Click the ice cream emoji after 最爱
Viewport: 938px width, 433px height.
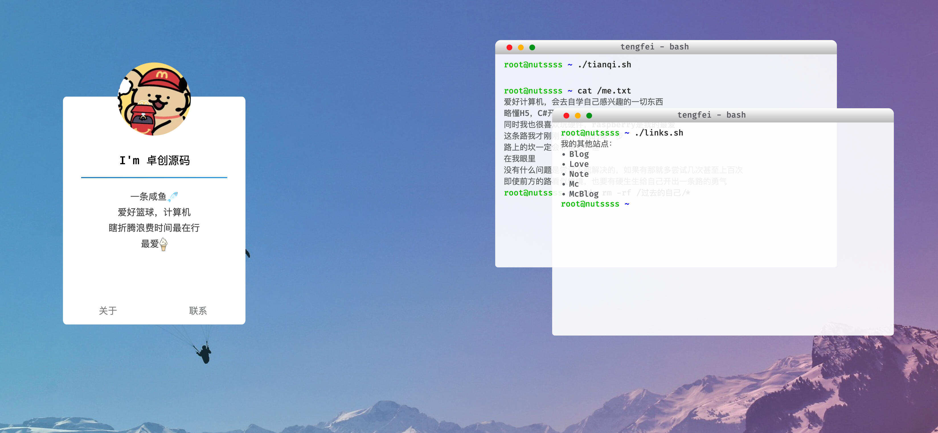[x=163, y=244]
